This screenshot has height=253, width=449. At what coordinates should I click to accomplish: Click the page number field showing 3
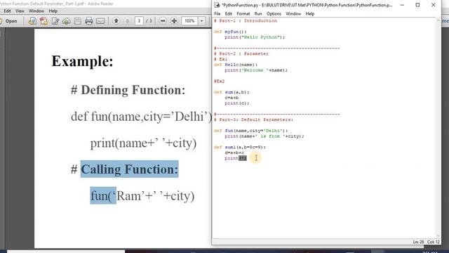(139, 21)
